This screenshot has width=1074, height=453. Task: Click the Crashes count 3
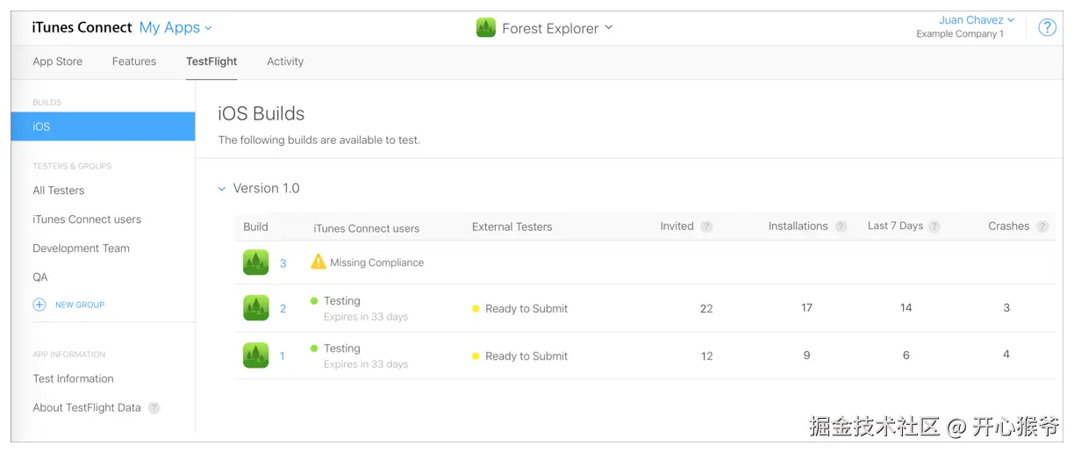point(1006,308)
